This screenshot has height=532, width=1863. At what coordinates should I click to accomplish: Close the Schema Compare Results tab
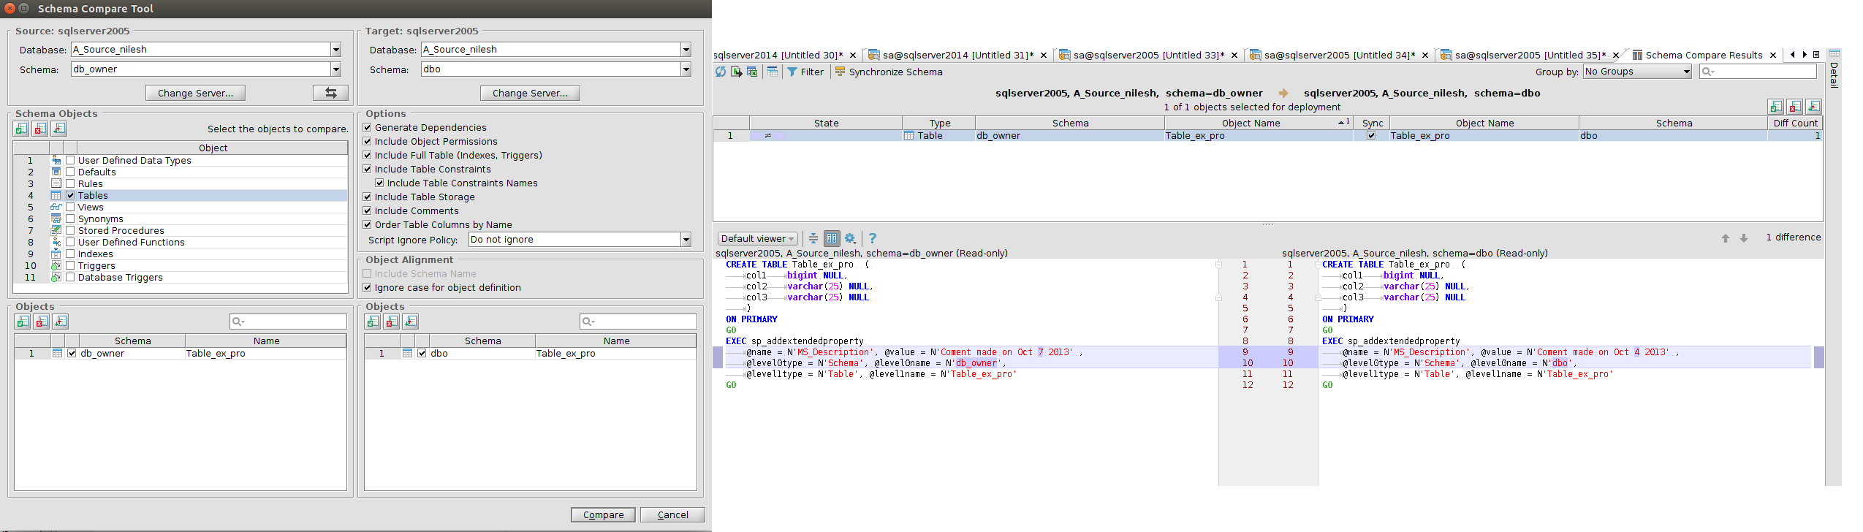(1772, 55)
